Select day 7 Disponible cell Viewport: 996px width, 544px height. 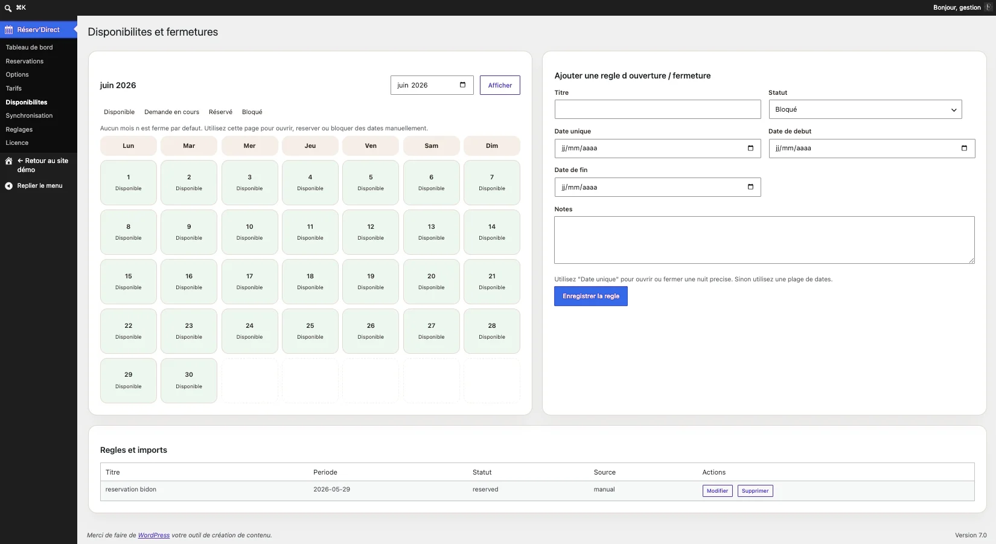pos(492,182)
